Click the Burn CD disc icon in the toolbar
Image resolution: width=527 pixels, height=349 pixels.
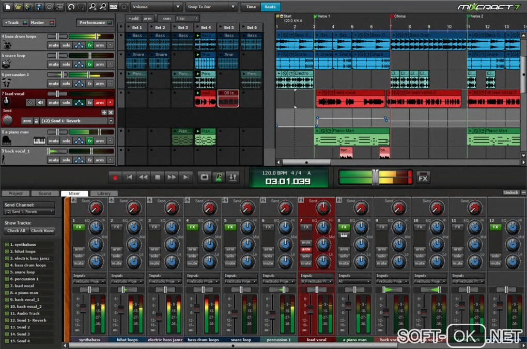click(x=49, y=7)
